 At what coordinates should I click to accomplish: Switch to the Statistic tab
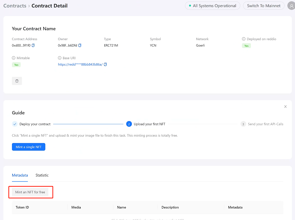point(42,175)
